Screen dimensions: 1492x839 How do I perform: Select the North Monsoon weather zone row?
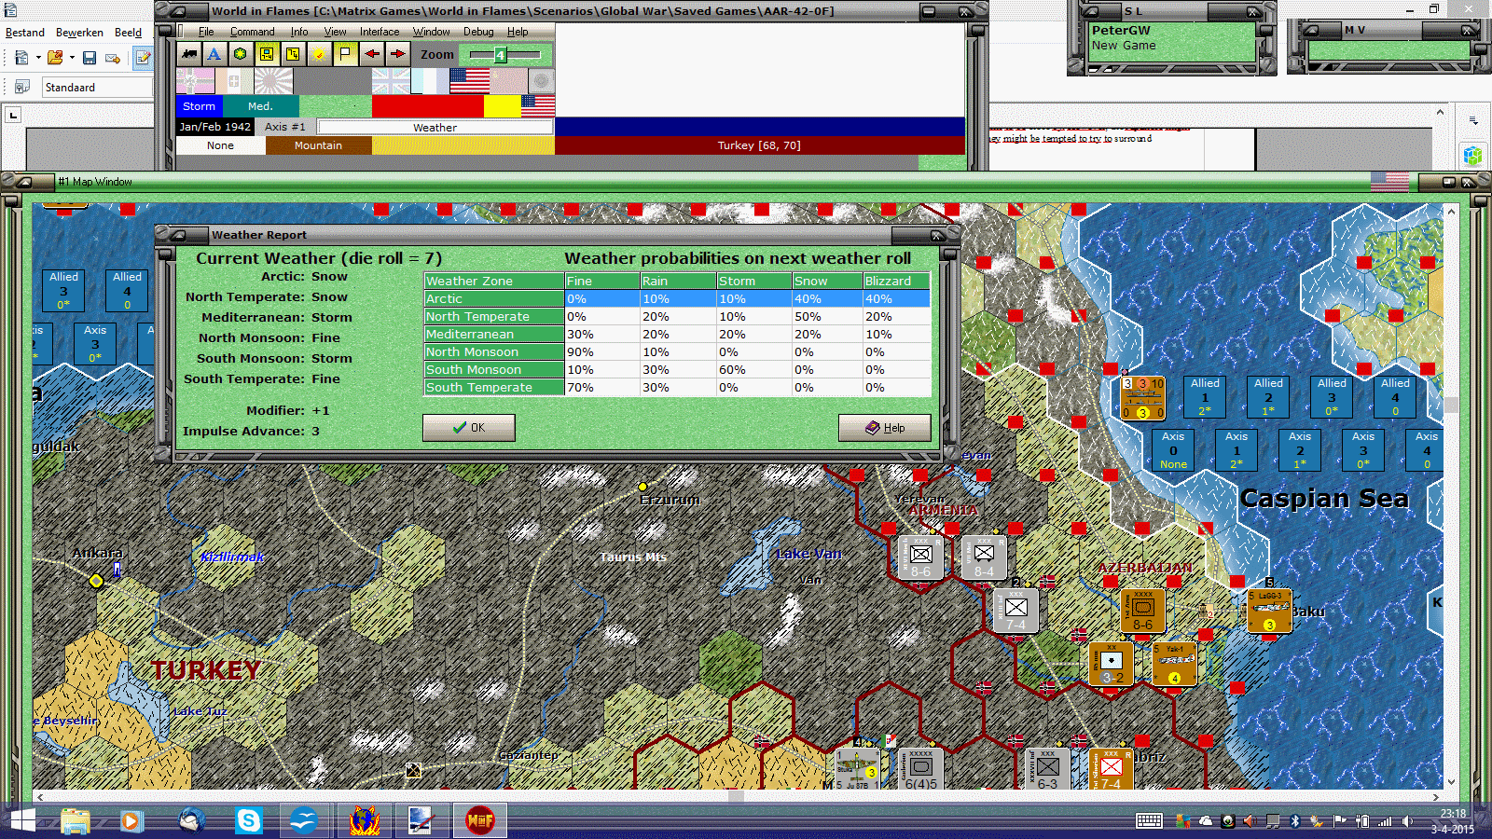tap(677, 352)
